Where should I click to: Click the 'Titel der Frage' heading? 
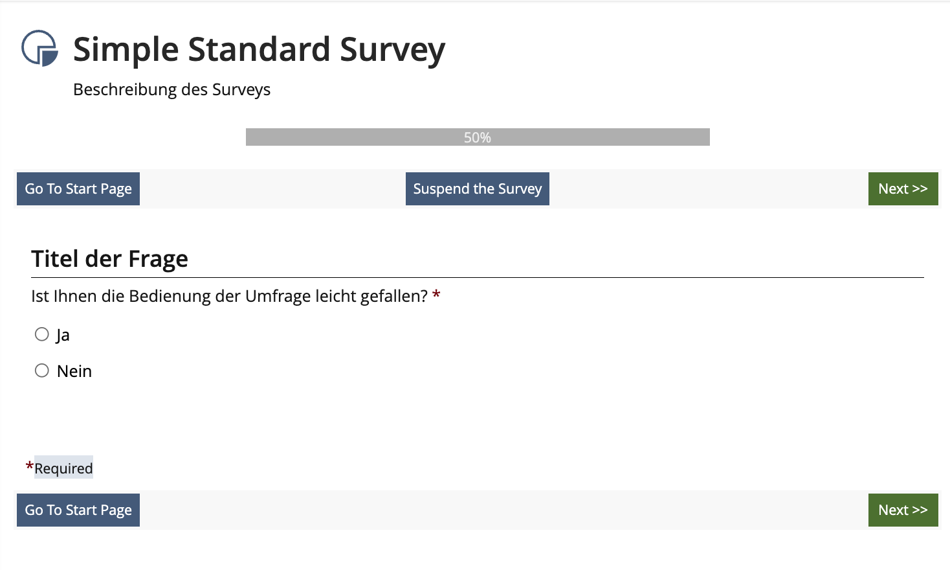[x=109, y=259]
